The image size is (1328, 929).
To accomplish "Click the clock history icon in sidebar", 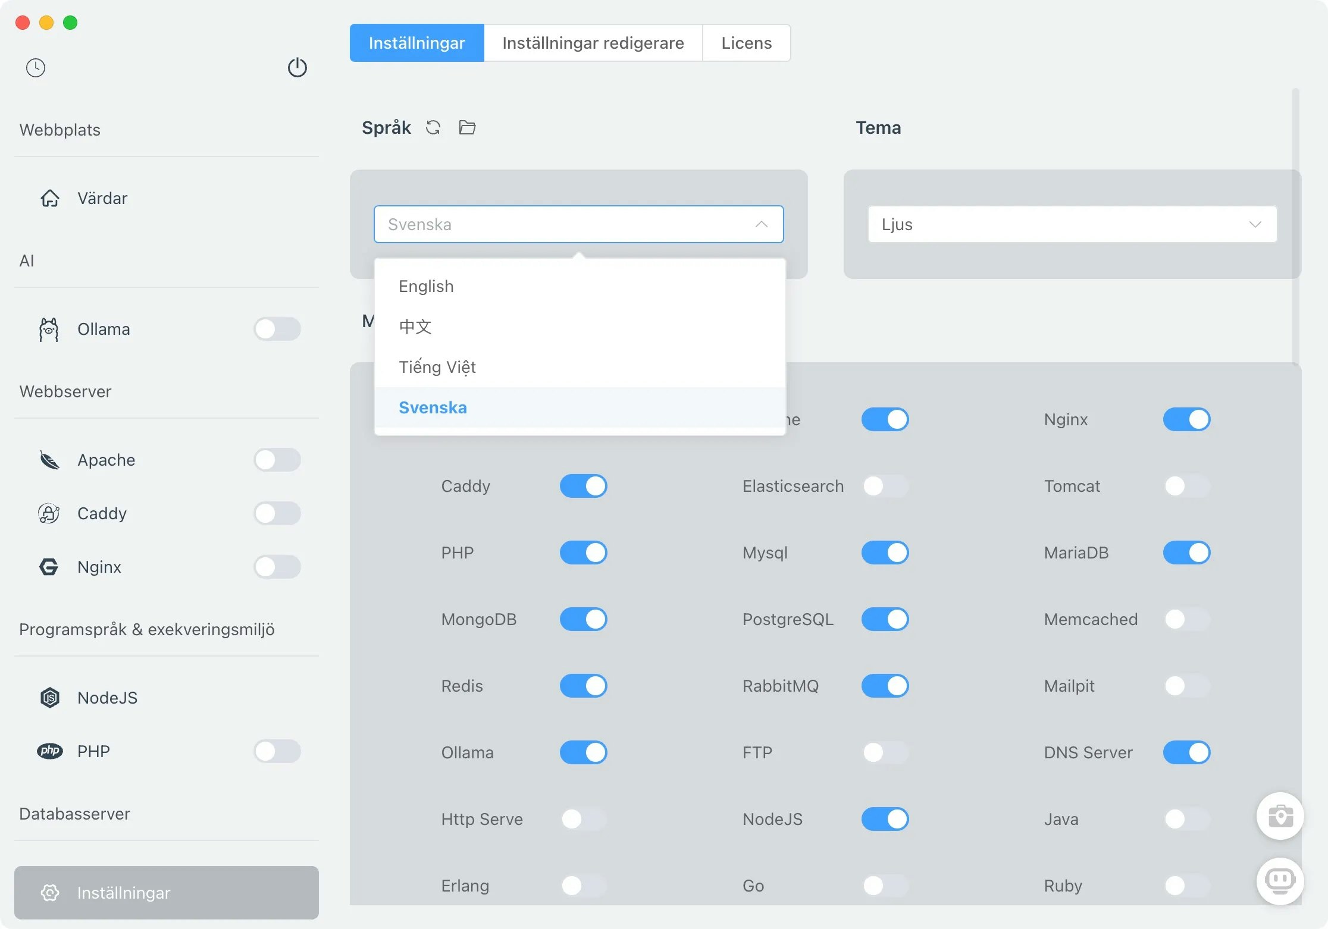I will tap(36, 68).
